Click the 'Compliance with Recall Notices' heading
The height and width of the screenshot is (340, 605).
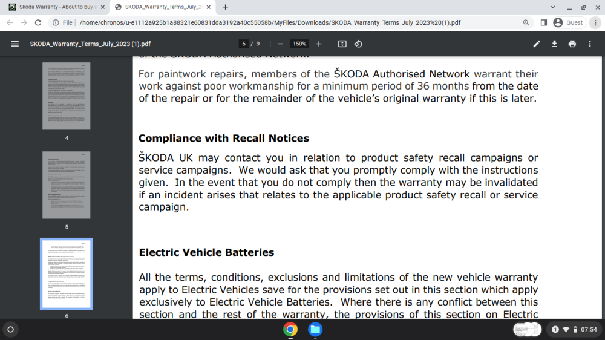224,138
